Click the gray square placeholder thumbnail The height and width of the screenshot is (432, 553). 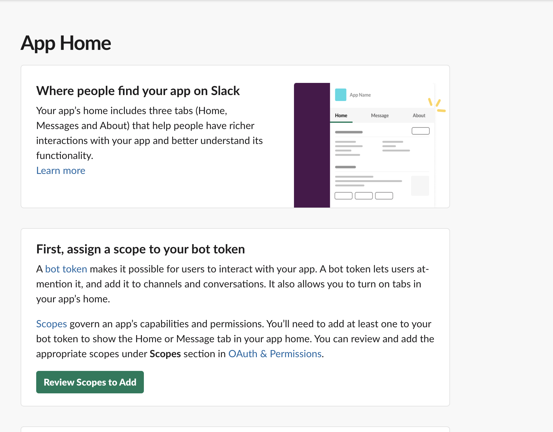(x=420, y=186)
